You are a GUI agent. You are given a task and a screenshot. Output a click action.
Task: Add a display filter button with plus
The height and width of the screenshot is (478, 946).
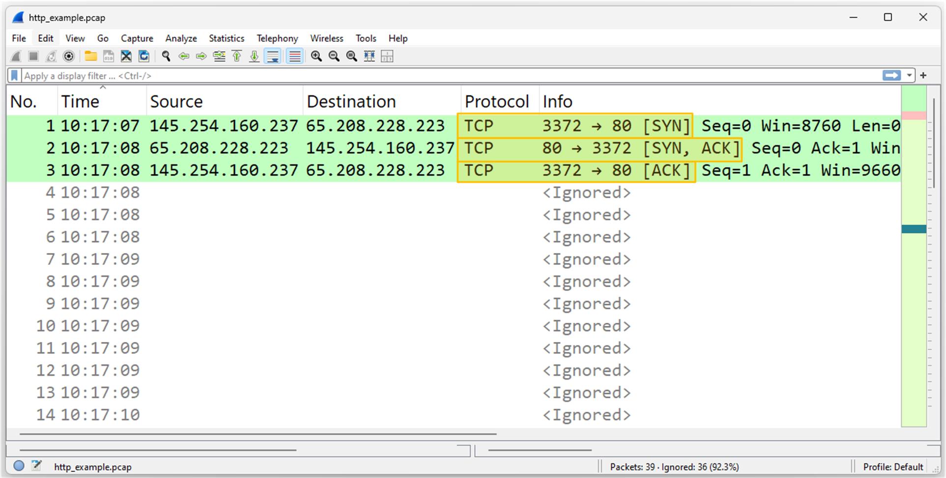[923, 76]
